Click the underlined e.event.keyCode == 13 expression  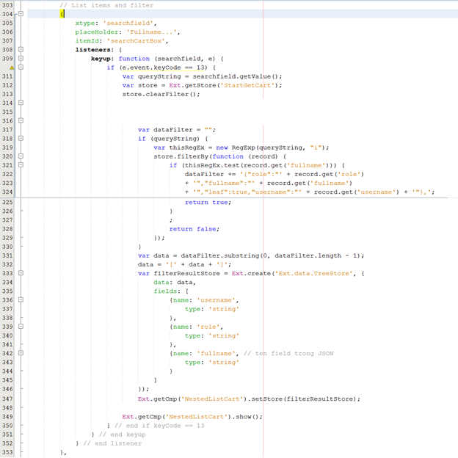tap(163, 68)
